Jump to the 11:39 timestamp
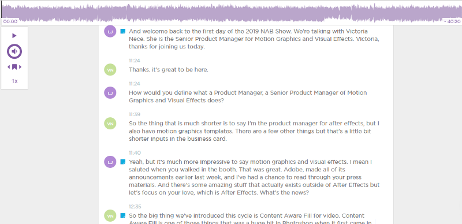The image size is (462, 224). click(x=135, y=114)
